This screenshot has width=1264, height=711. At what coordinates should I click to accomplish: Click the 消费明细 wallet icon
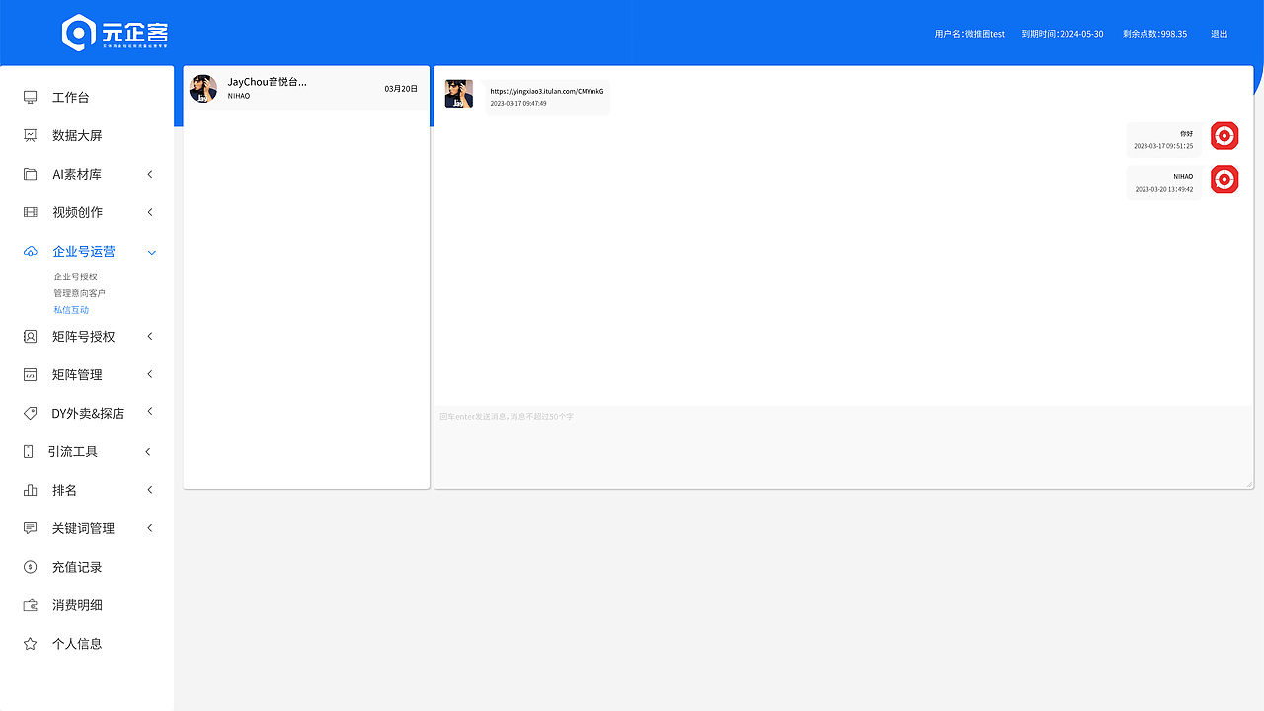[x=31, y=605]
